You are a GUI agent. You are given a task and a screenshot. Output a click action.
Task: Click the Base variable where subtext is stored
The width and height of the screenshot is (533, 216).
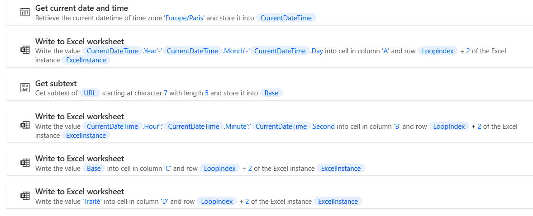[x=271, y=93]
